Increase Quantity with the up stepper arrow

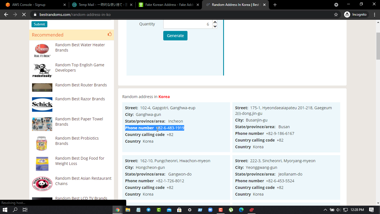pyautogui.click(x=215, y=22)
